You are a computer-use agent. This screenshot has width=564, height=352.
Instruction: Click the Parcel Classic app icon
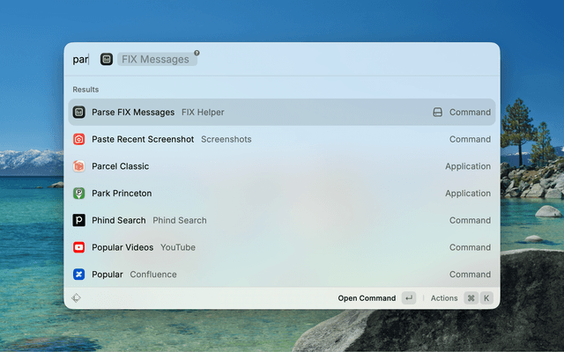pos(78,166)
